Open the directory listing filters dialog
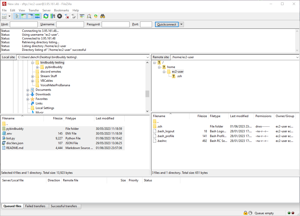 pyautogui.click(x=82, y=16)
